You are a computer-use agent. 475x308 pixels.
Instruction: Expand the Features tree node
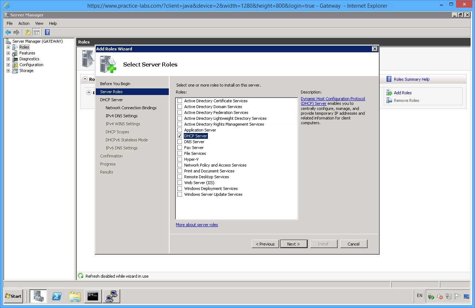[8, 53]
